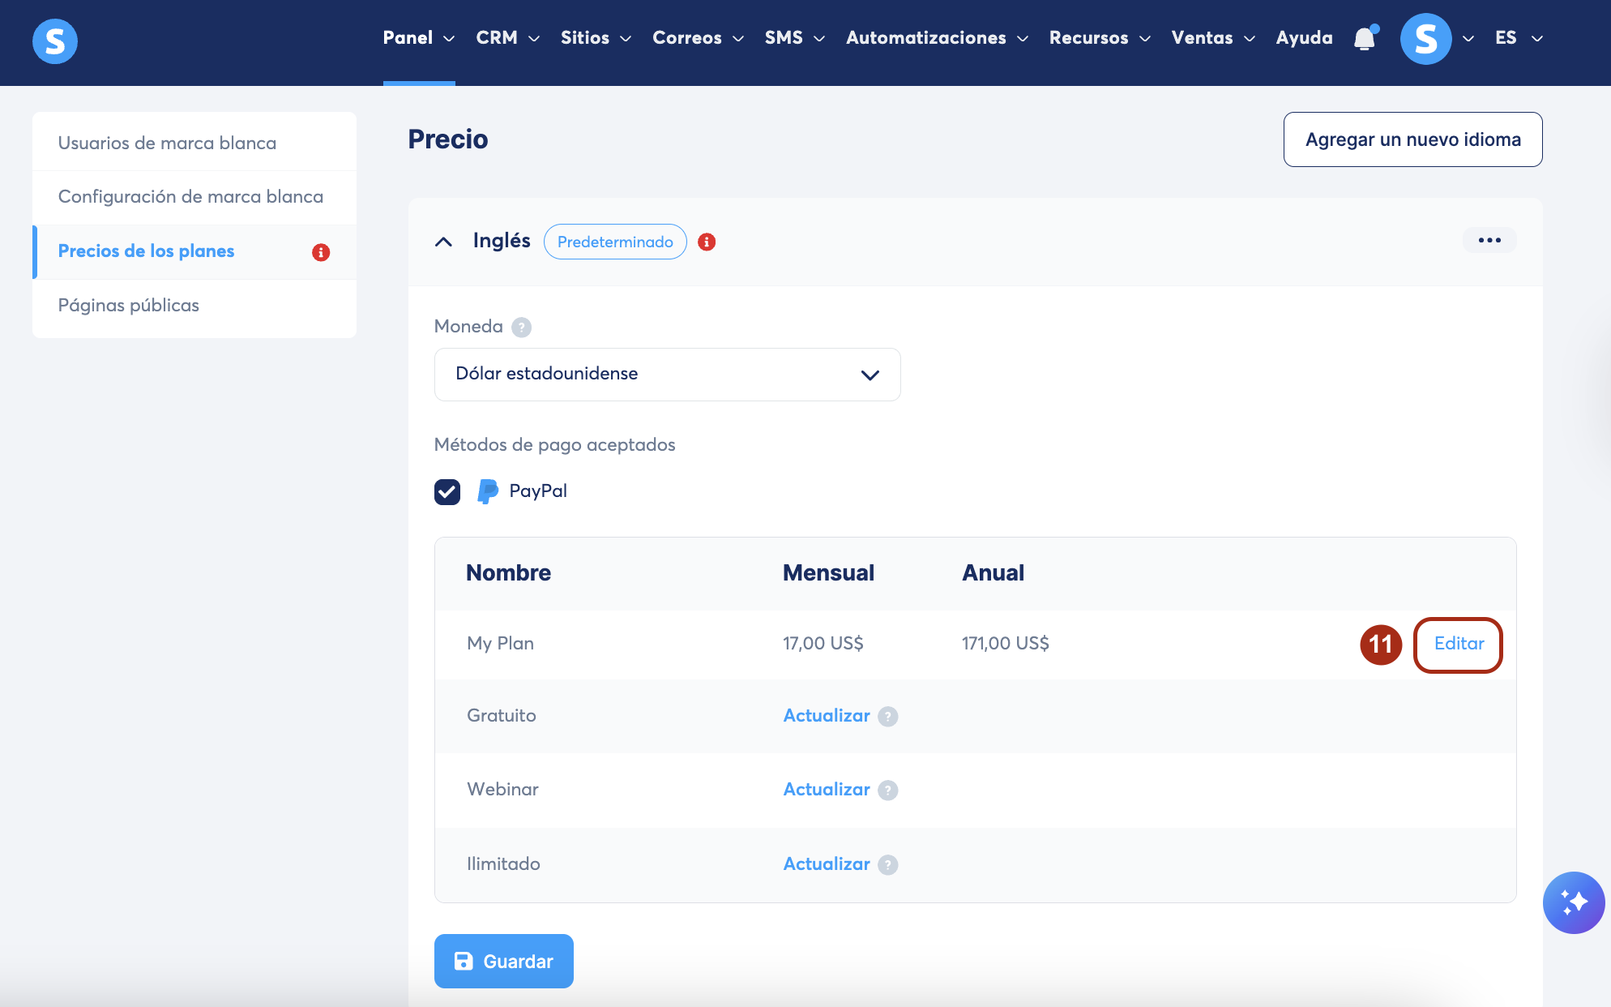Click Editar for My Plan

coord(1458,644)
